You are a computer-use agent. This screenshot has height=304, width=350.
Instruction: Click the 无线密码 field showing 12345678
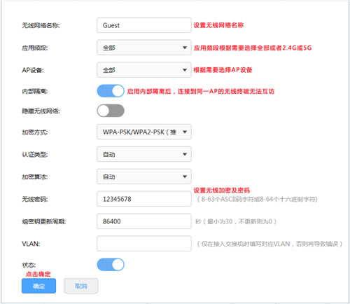tap(144, 199)
